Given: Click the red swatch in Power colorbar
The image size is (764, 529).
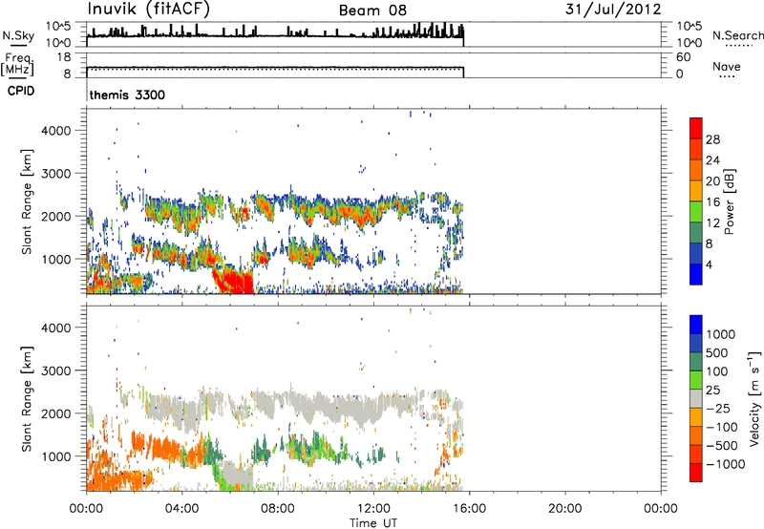Looking at the screenshot, I should (696, 128).
